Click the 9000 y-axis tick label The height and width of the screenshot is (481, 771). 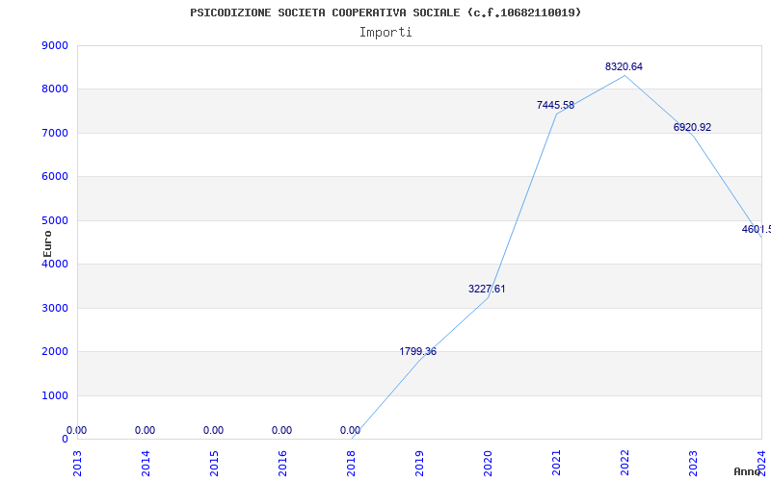[x=55, y=46]
